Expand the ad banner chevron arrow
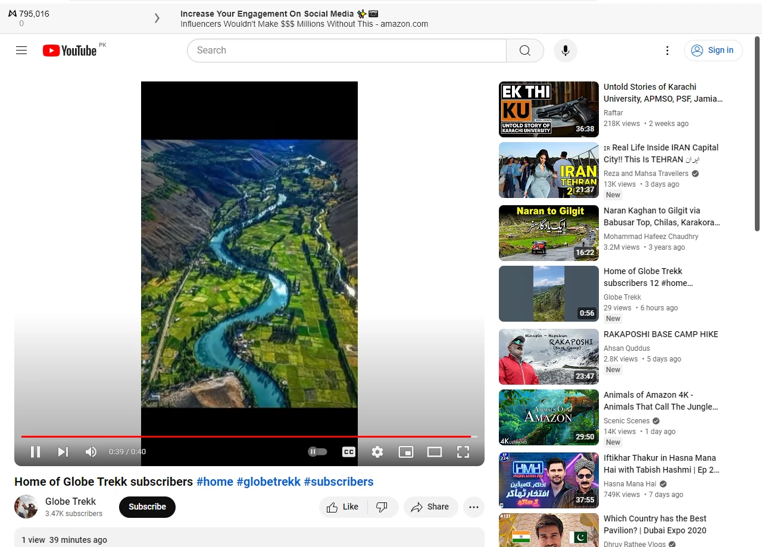Screen dimensions: 762x547 click(x=157, y=18)
